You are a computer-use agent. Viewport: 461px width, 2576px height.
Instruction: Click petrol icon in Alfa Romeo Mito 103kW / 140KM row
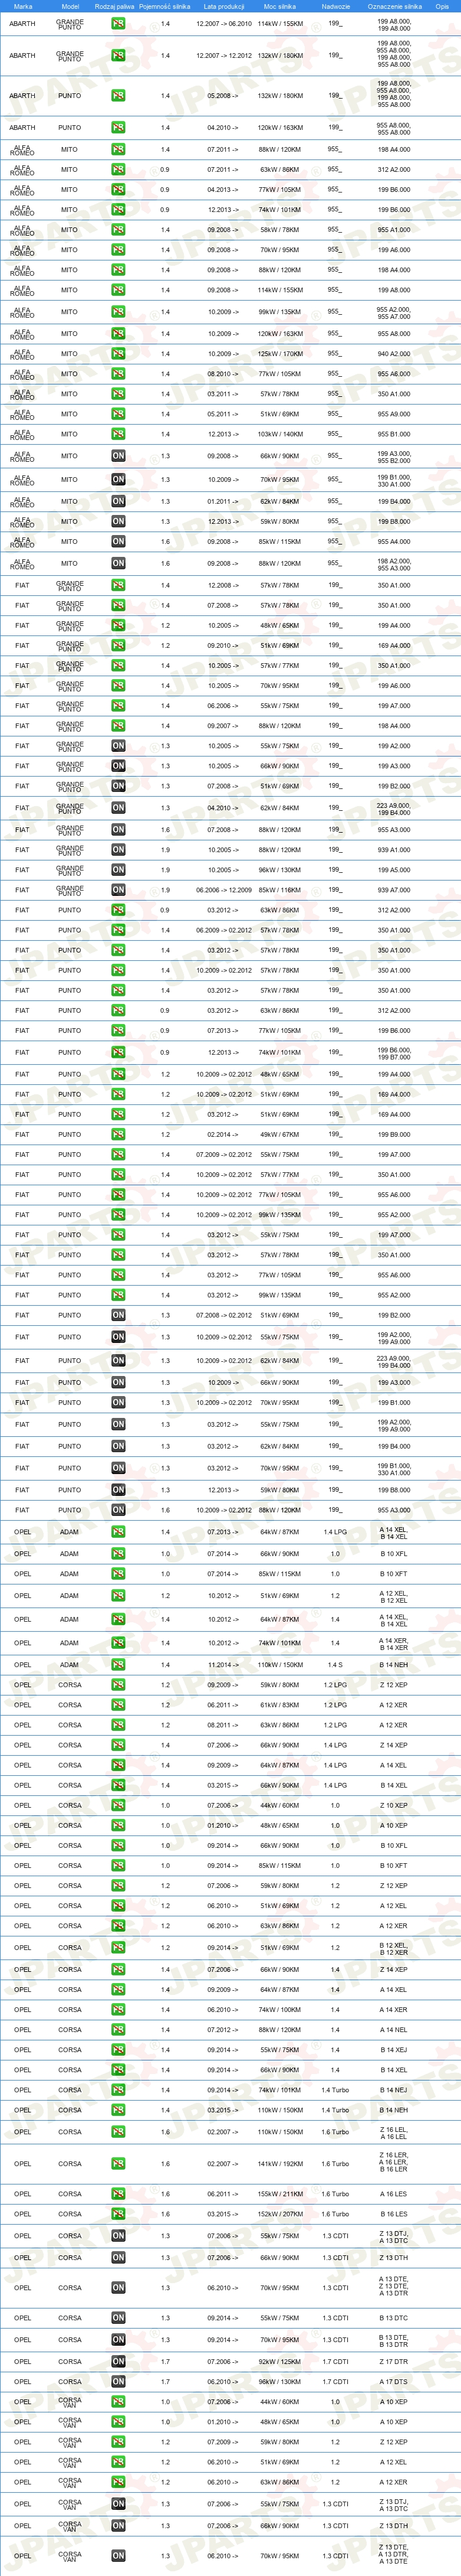[118, 434]
